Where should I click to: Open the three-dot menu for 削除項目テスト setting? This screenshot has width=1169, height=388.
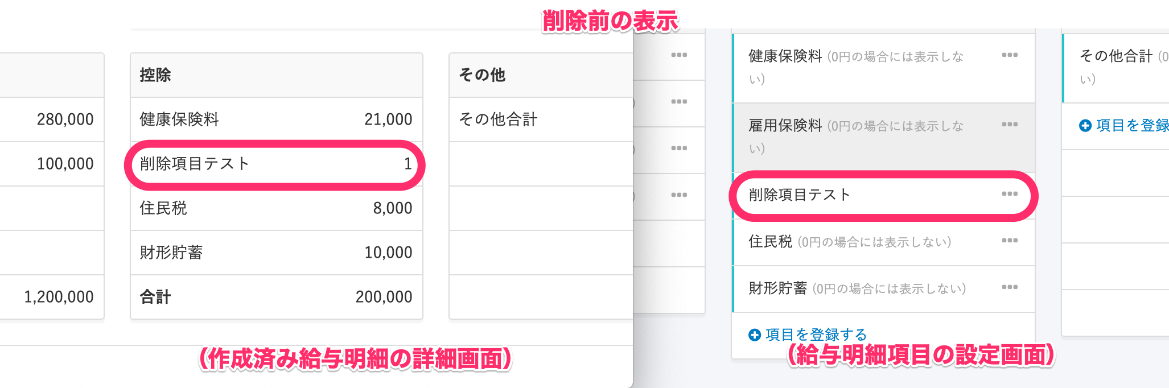(x=1010, y=194)
